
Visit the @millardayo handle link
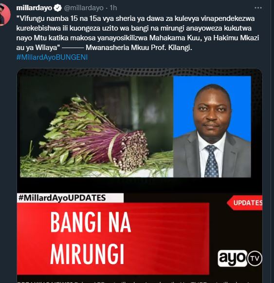point(84,8)
